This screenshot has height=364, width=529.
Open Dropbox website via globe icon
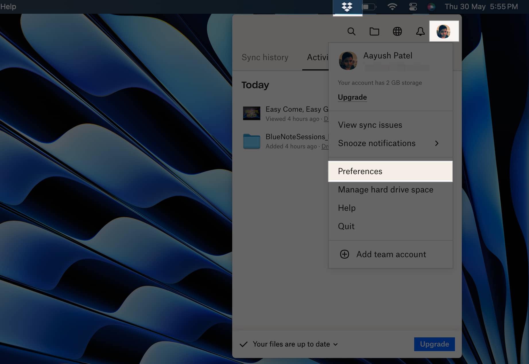[397, 31]
